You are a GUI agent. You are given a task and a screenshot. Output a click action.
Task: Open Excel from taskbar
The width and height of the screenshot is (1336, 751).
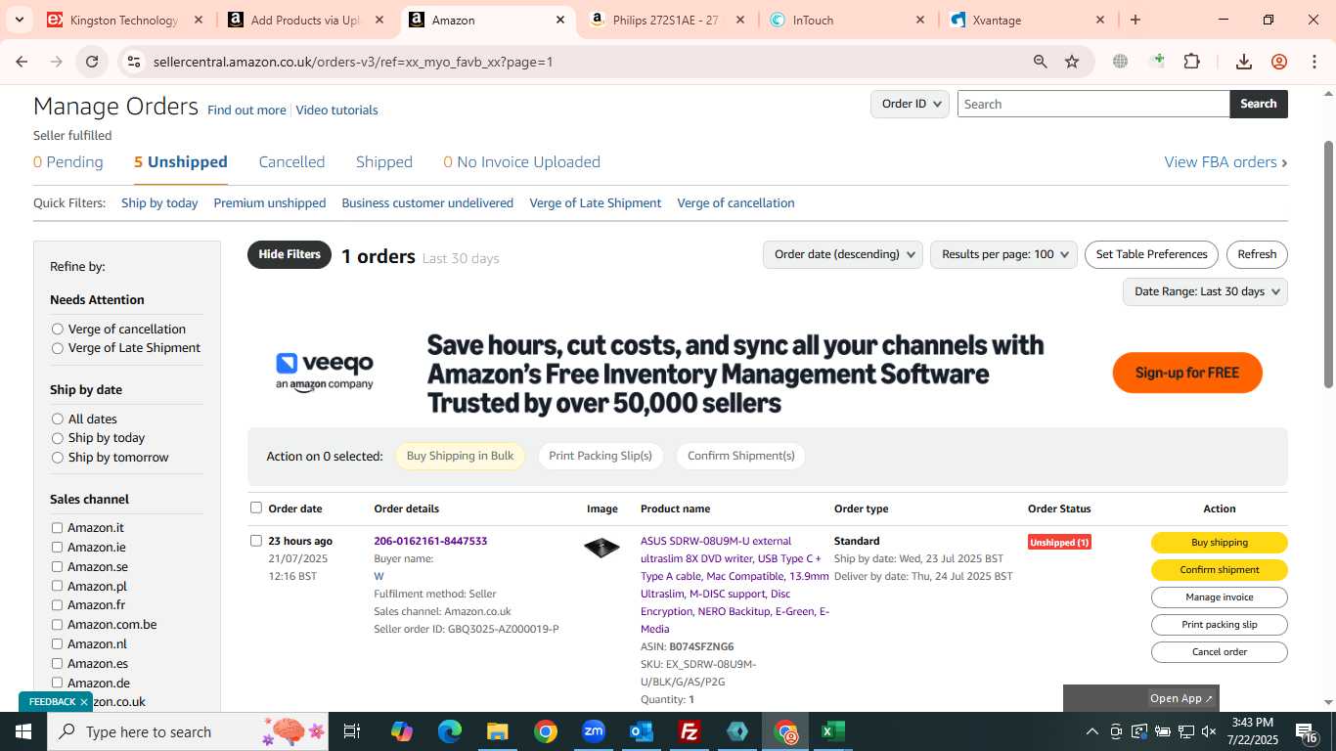(833, 731)
